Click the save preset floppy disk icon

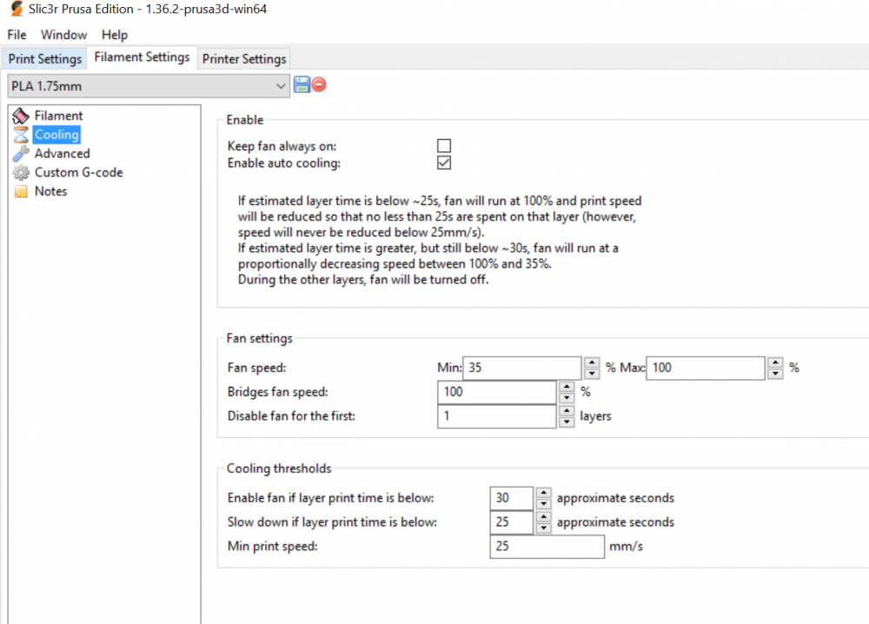302,85
